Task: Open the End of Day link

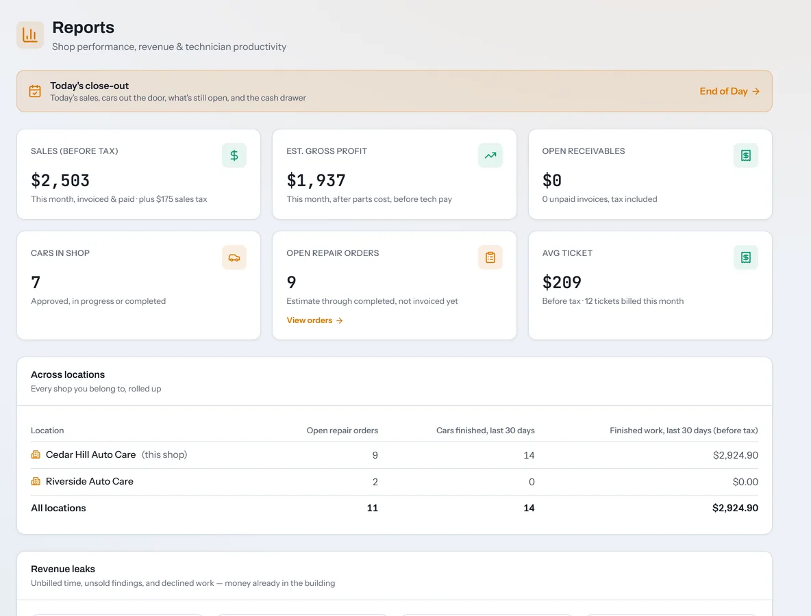Action: (x=729, y=91)
